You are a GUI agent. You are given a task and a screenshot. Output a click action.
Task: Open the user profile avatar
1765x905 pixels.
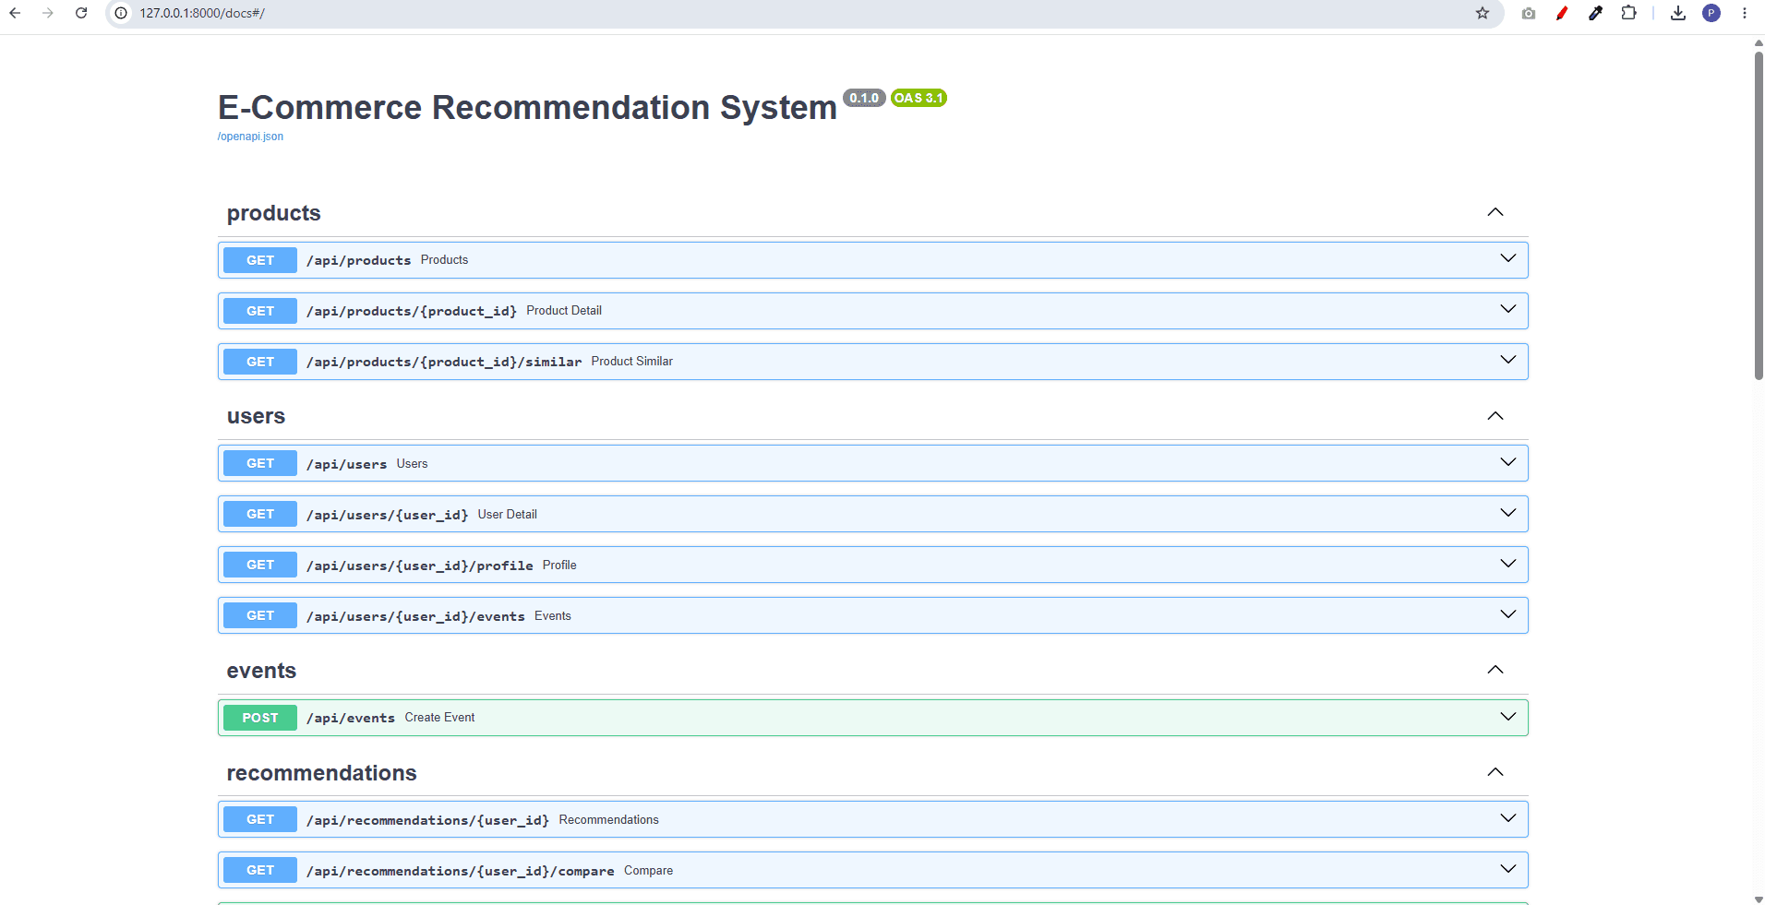click(x=1711, y=13)
